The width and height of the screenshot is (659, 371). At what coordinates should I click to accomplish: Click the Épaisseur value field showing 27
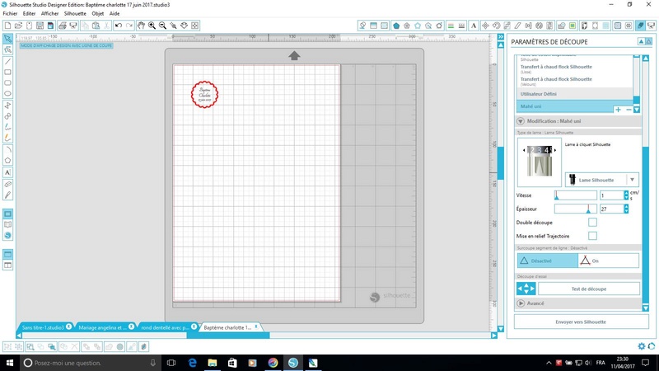point(611,209)
